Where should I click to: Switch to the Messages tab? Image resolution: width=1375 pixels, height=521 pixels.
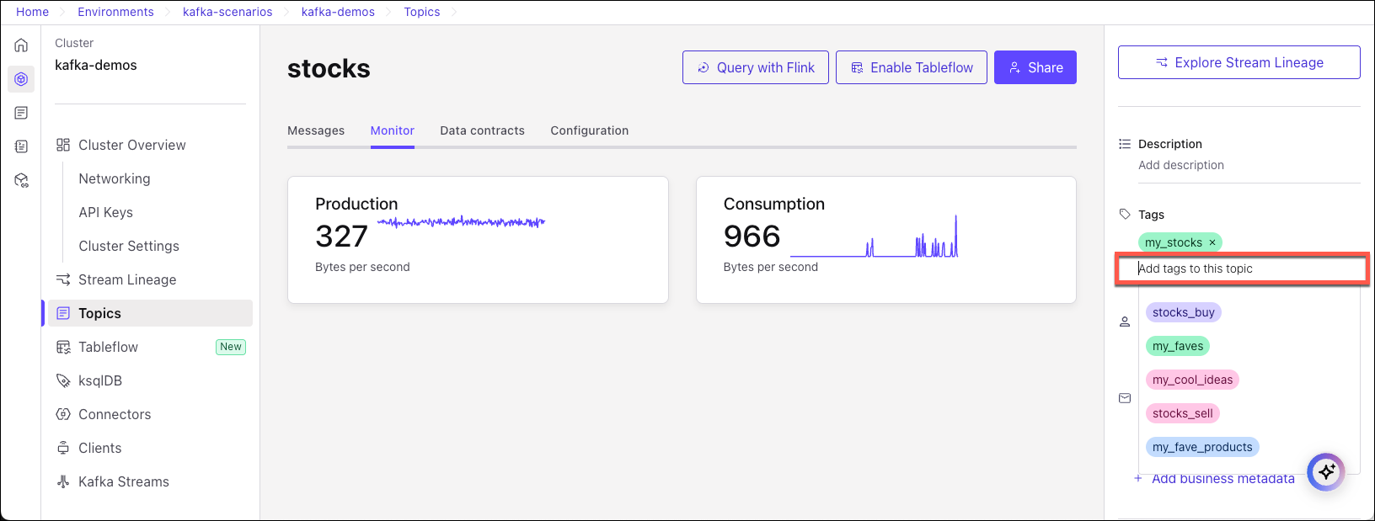click(x=316, y=130)
